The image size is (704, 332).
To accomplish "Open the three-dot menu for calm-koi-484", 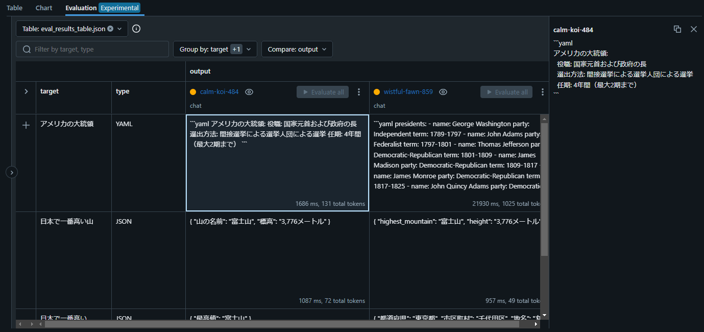I will 359,91.
